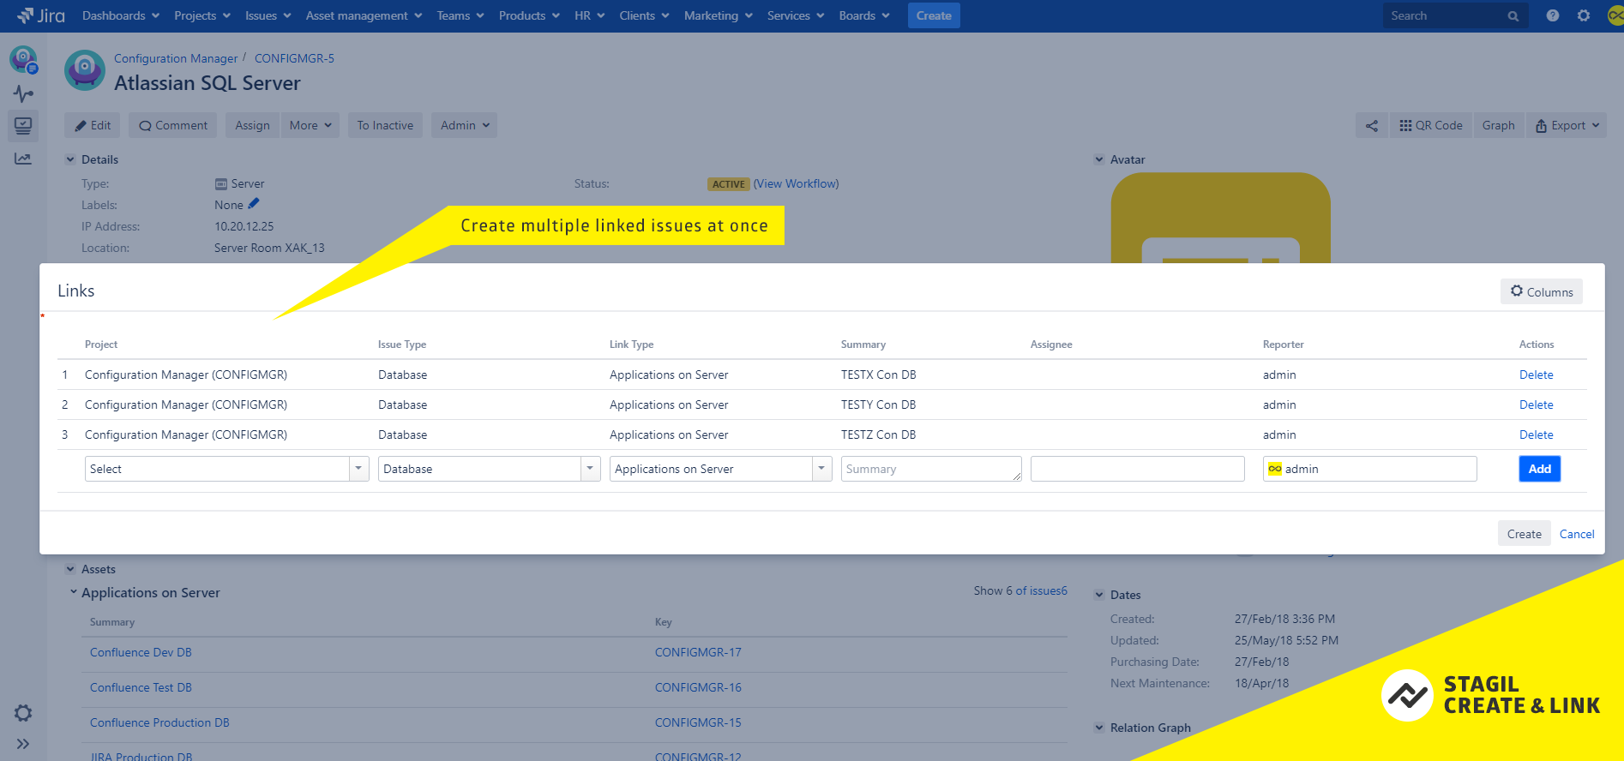Click the Summary text field
The height and width of the screenshot is (761, 1624).
point(931,469)
